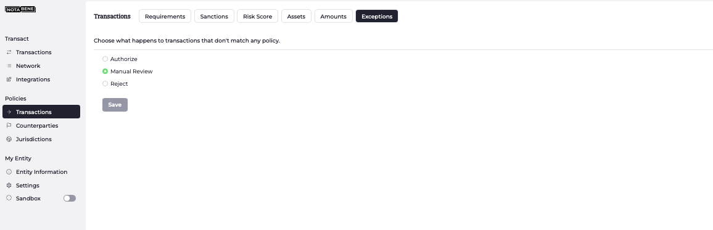
Task: Click the Policies section heading
Action: (x=15, y=98)
